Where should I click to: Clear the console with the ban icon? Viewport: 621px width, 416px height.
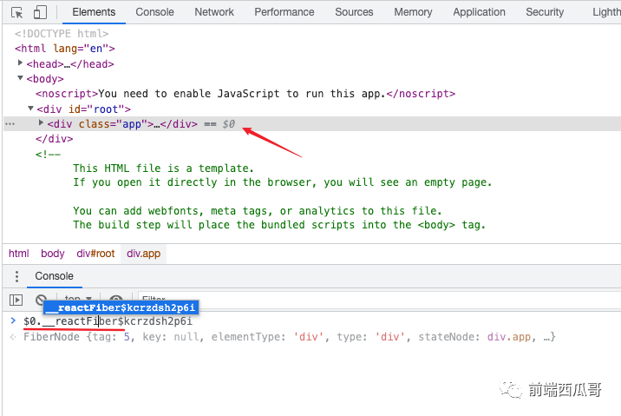pyautogui.click(x=41, y=300)
